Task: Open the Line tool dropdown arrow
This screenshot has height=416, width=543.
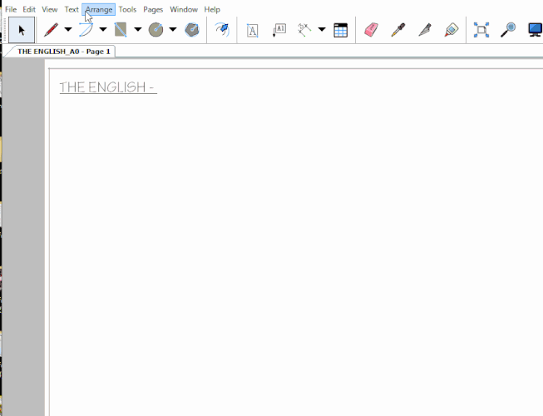Action: coord(68,29)
